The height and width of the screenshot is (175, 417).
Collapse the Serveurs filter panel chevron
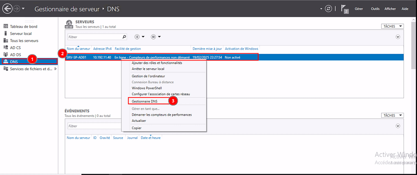click(x=398, y=37)
